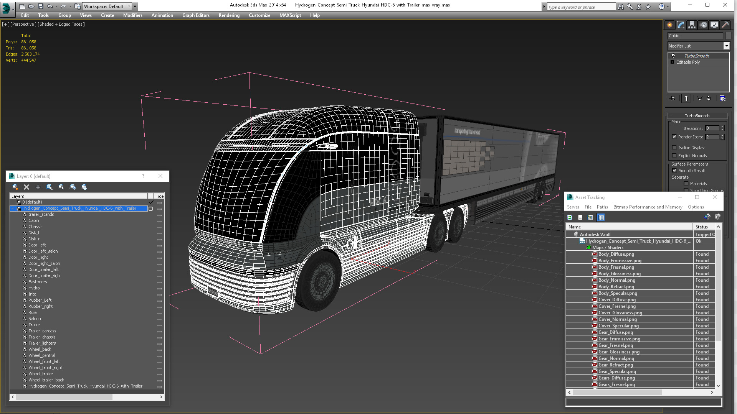This screenshot has height=414, width=737.
Task: Click the Open File folder icon
Action: pos(31,6)
